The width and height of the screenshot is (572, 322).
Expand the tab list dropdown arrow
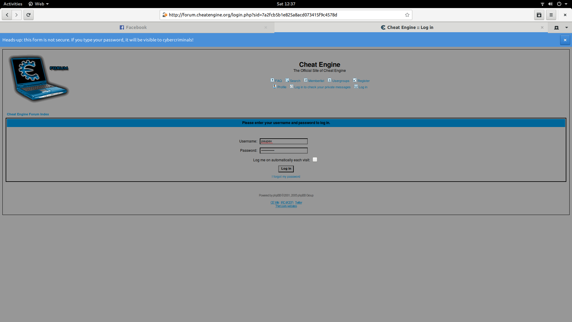pyautogui.click(x=567, y=27)
